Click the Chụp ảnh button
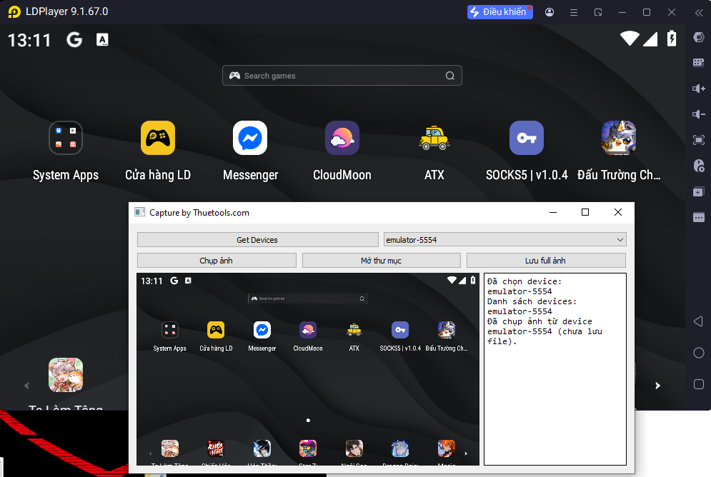 (x=217, y=261)
